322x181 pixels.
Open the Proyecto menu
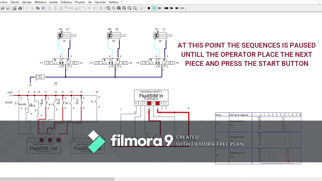(x=80, y=2)
